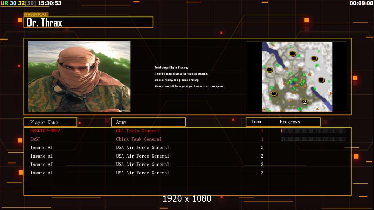Click EAST's loading progress bar
The height and width of the screenshot is (210, 374).
313,139
